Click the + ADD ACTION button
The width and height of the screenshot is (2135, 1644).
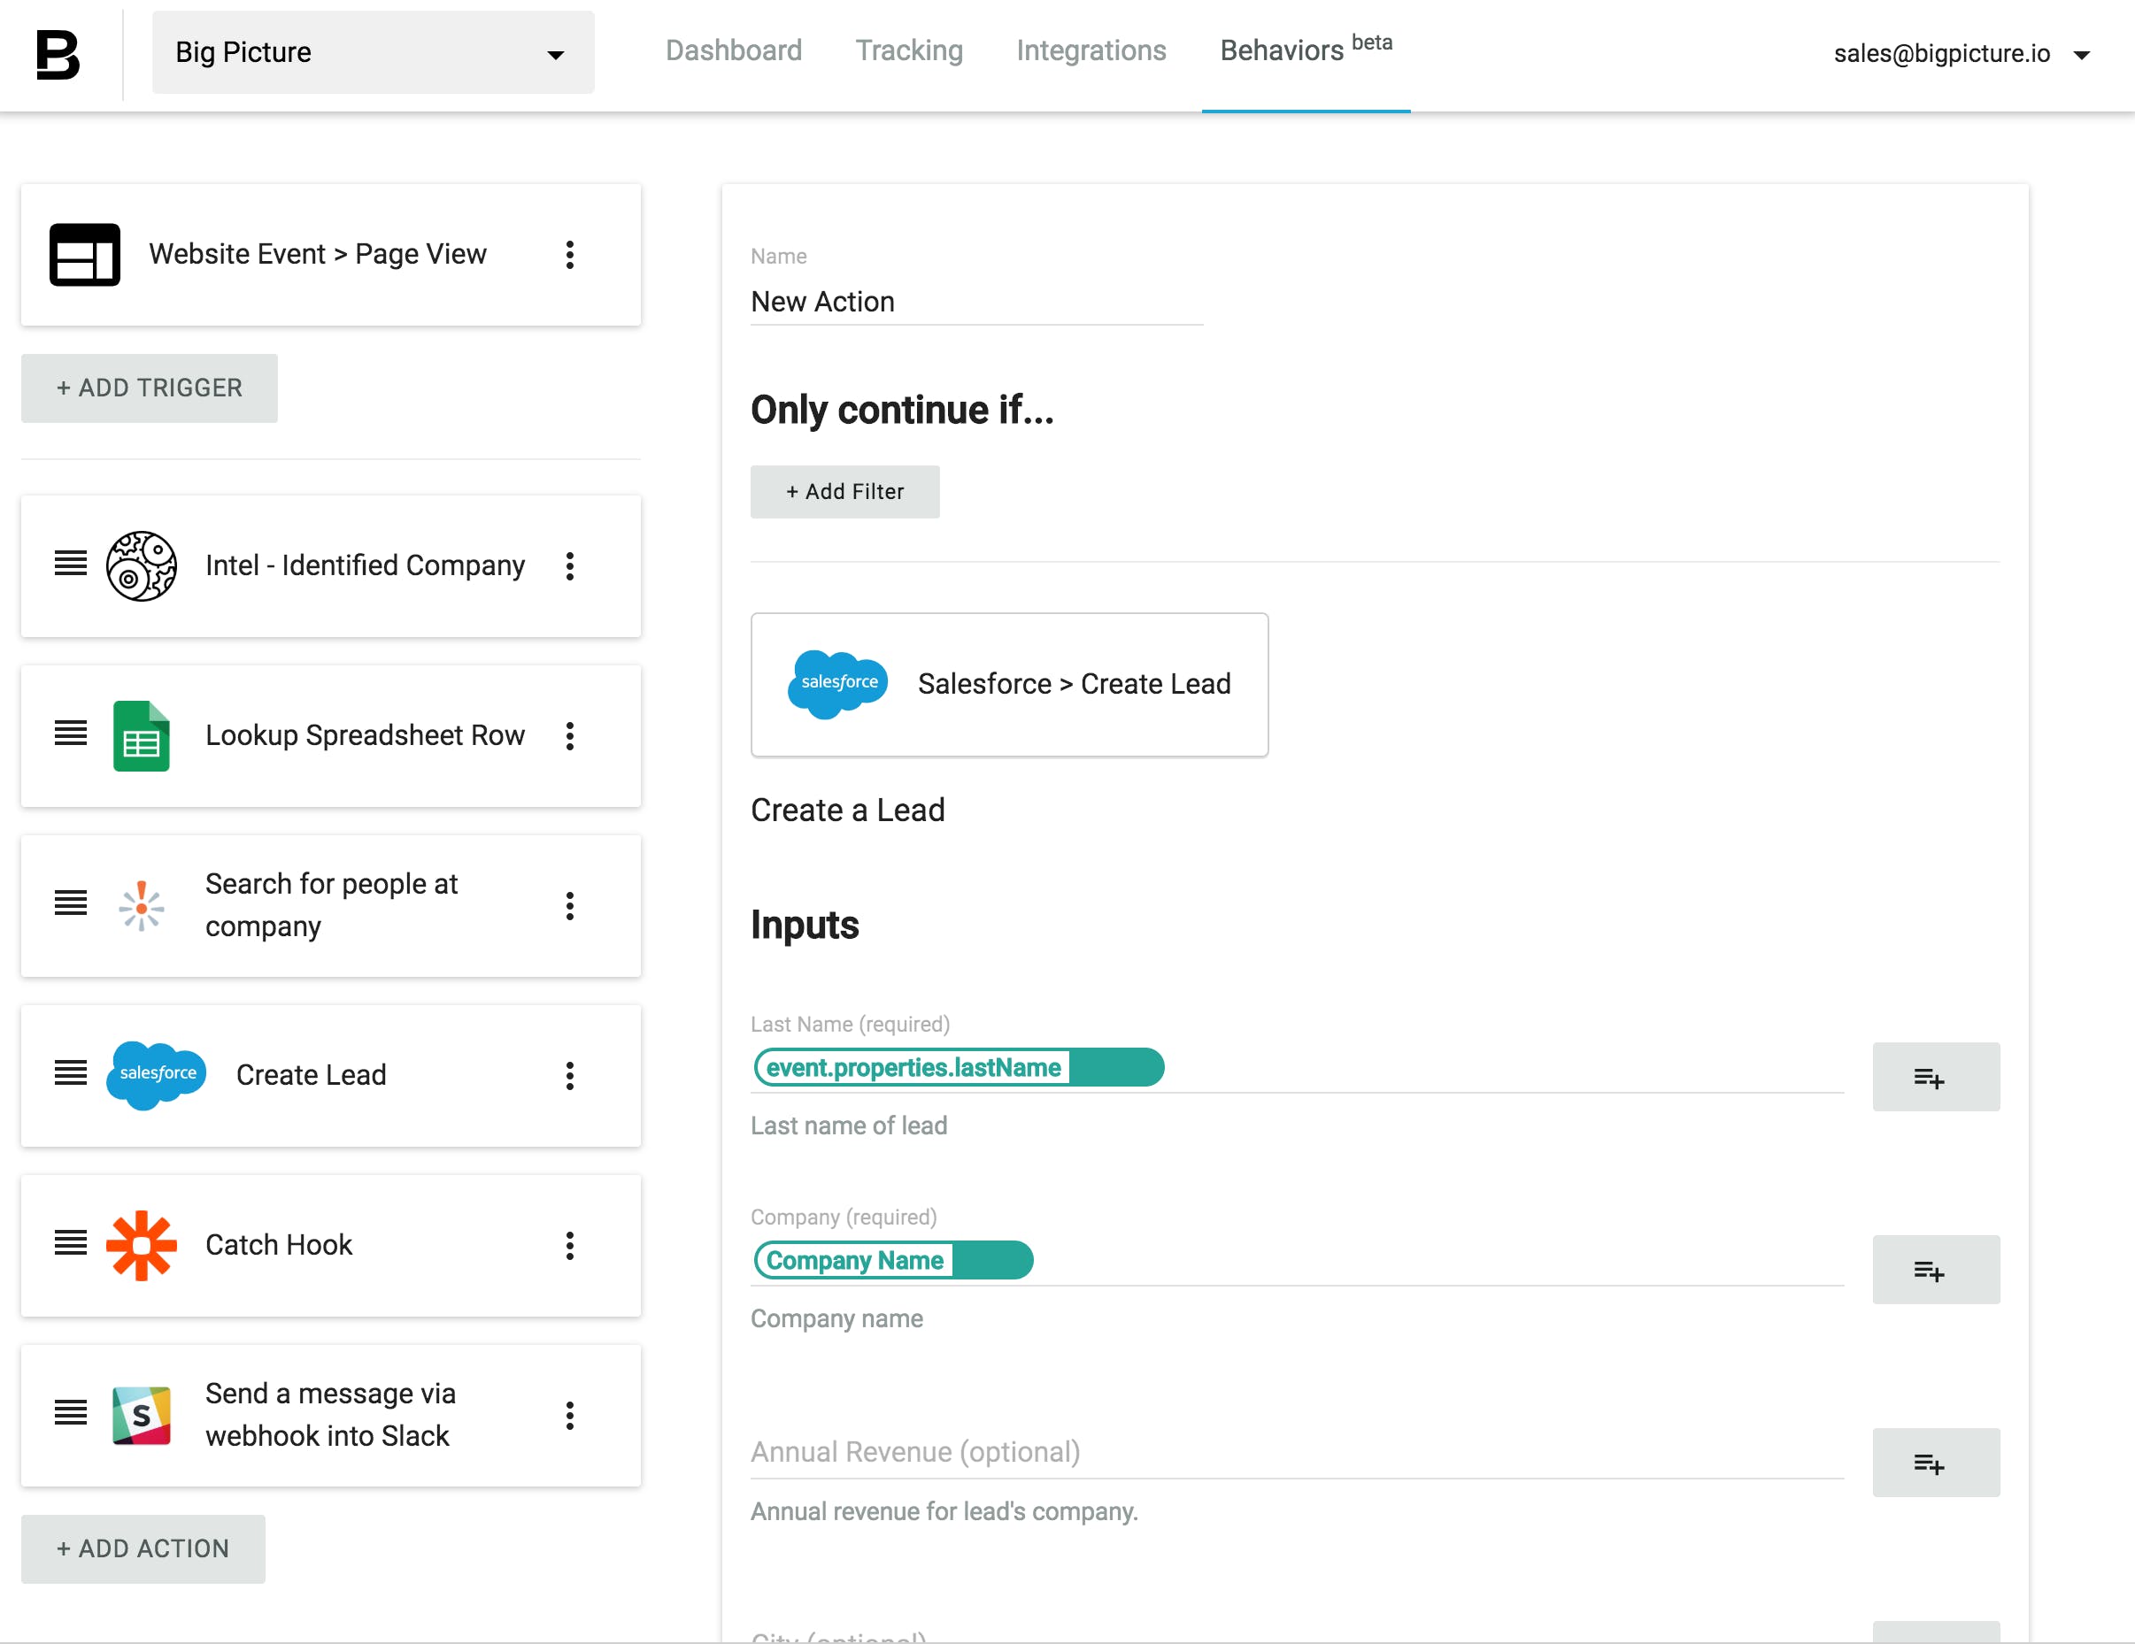click(x=143, y=1548)
